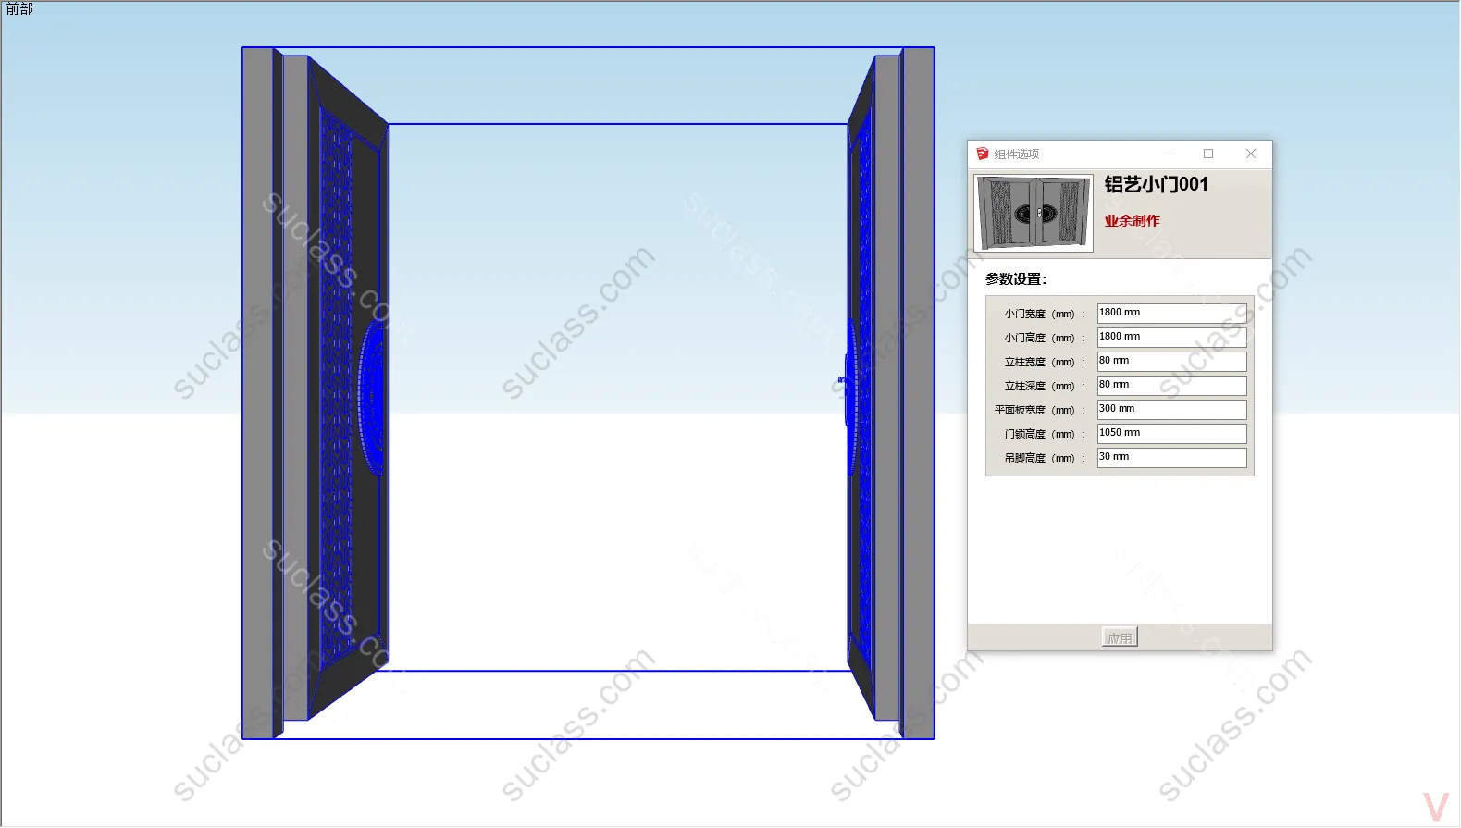Select the 立柱深度 value field

point(1171,386)
